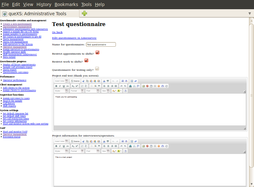Image resolution: width=254 pixels, height=187 pixels.
Task: Click Italic in the interviewer information editor
Action: point(60,146)
